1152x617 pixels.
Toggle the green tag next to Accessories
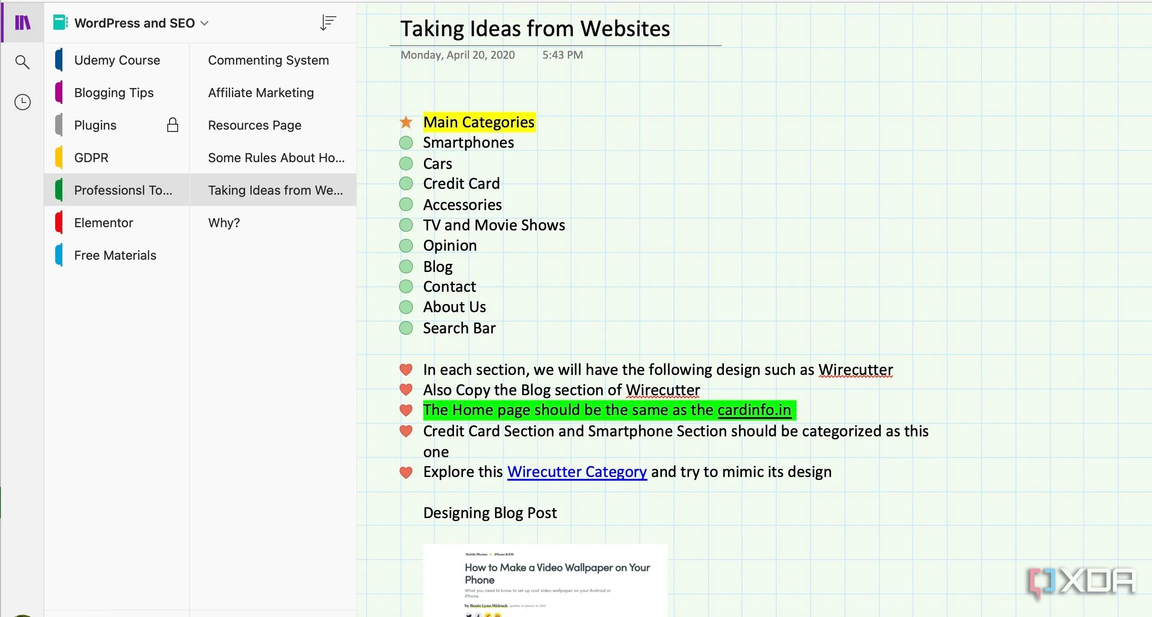(406, 205)
